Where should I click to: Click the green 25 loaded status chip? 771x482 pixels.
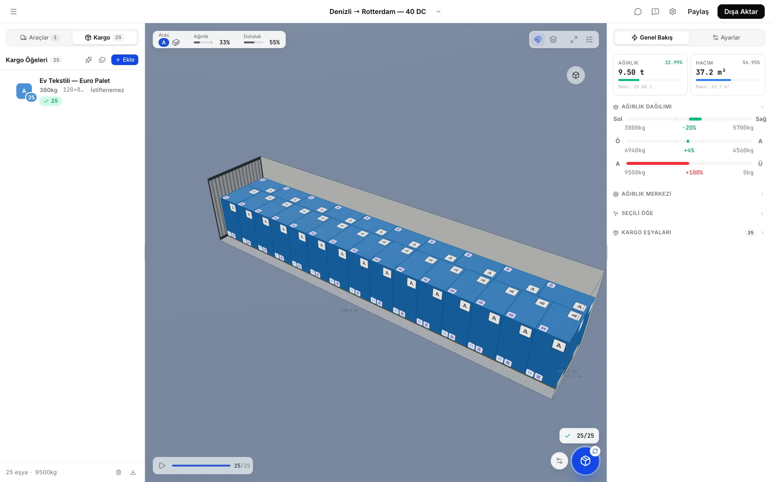[x=51, y=101]
